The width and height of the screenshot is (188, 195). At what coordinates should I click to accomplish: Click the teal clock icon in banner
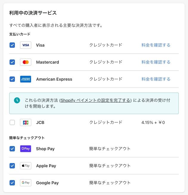(x=17, y=100)
